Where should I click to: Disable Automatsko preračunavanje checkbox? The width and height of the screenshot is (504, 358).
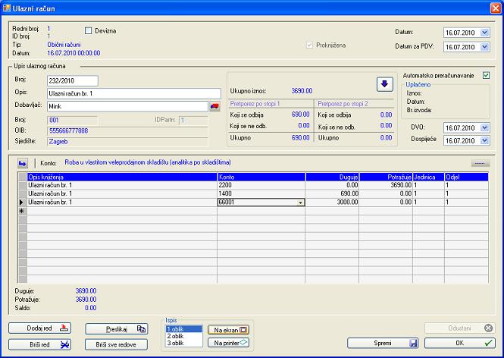click(x=486, y=75)
